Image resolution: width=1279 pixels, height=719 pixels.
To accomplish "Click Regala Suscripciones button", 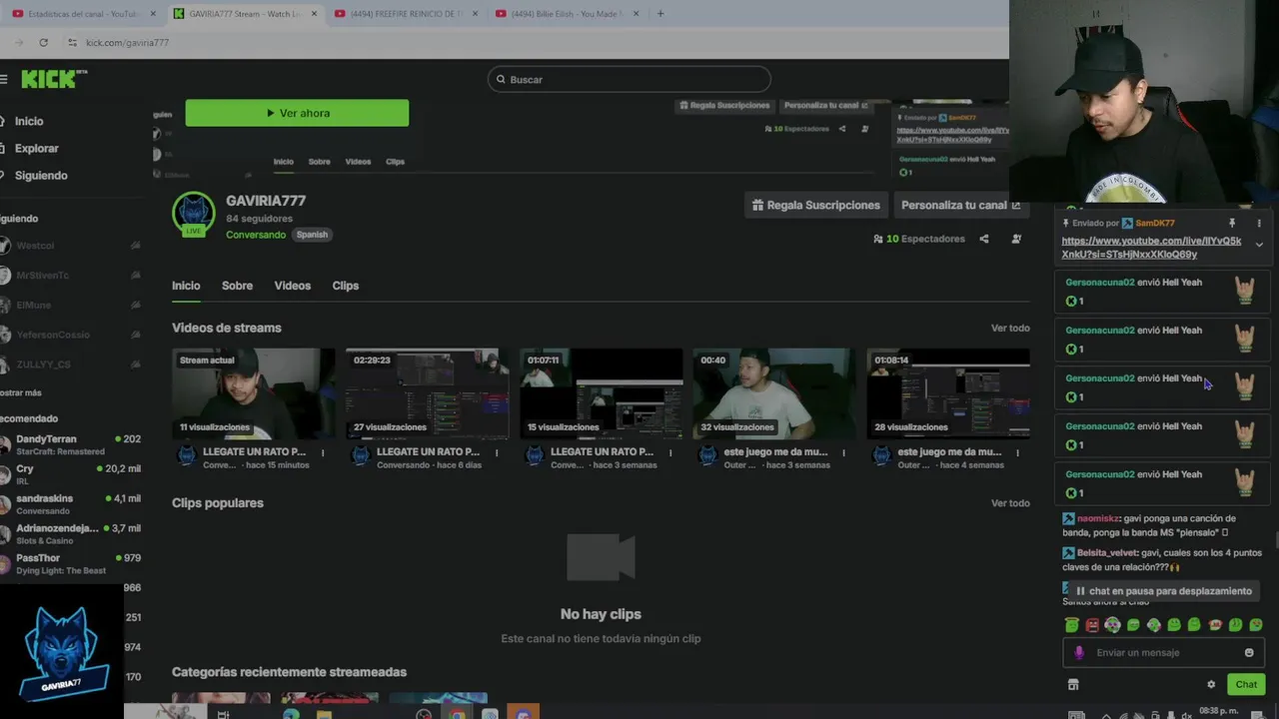I will tap(816, 205).
